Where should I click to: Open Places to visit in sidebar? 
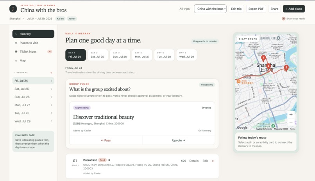[x=33, y=43]
